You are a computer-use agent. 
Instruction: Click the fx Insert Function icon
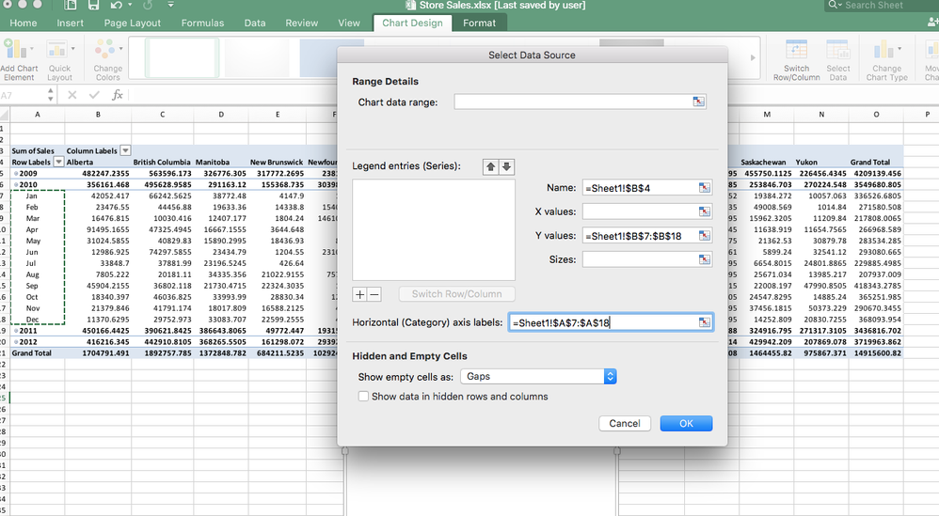click(x=118, y=95)
